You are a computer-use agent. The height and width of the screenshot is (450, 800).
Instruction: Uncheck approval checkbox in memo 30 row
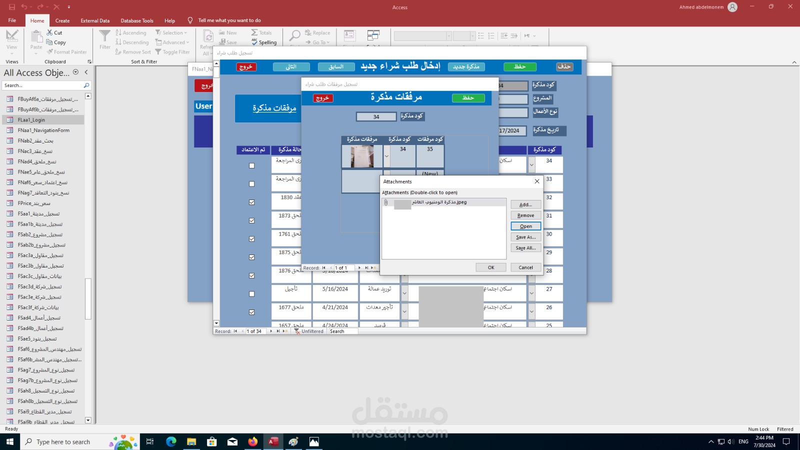252,239
